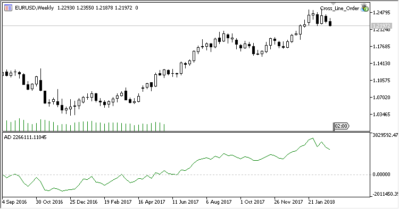Click the 1.14130 price scale label
This screenshot has width=399, height=209.
point(381,64)
